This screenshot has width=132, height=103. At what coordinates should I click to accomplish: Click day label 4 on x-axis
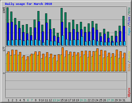20,100
